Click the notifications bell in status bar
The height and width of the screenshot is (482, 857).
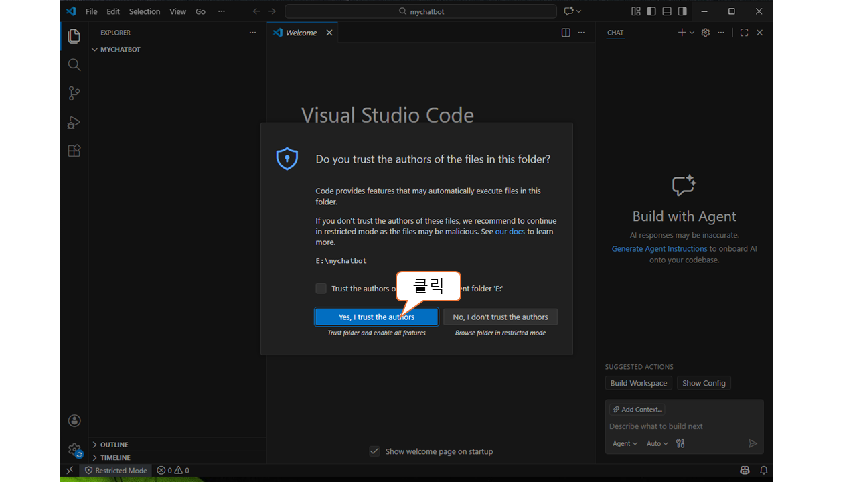point(763,471)
